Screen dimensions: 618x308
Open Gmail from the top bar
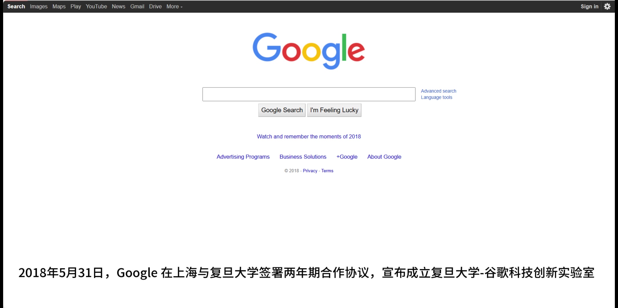[x=137, y=6]
